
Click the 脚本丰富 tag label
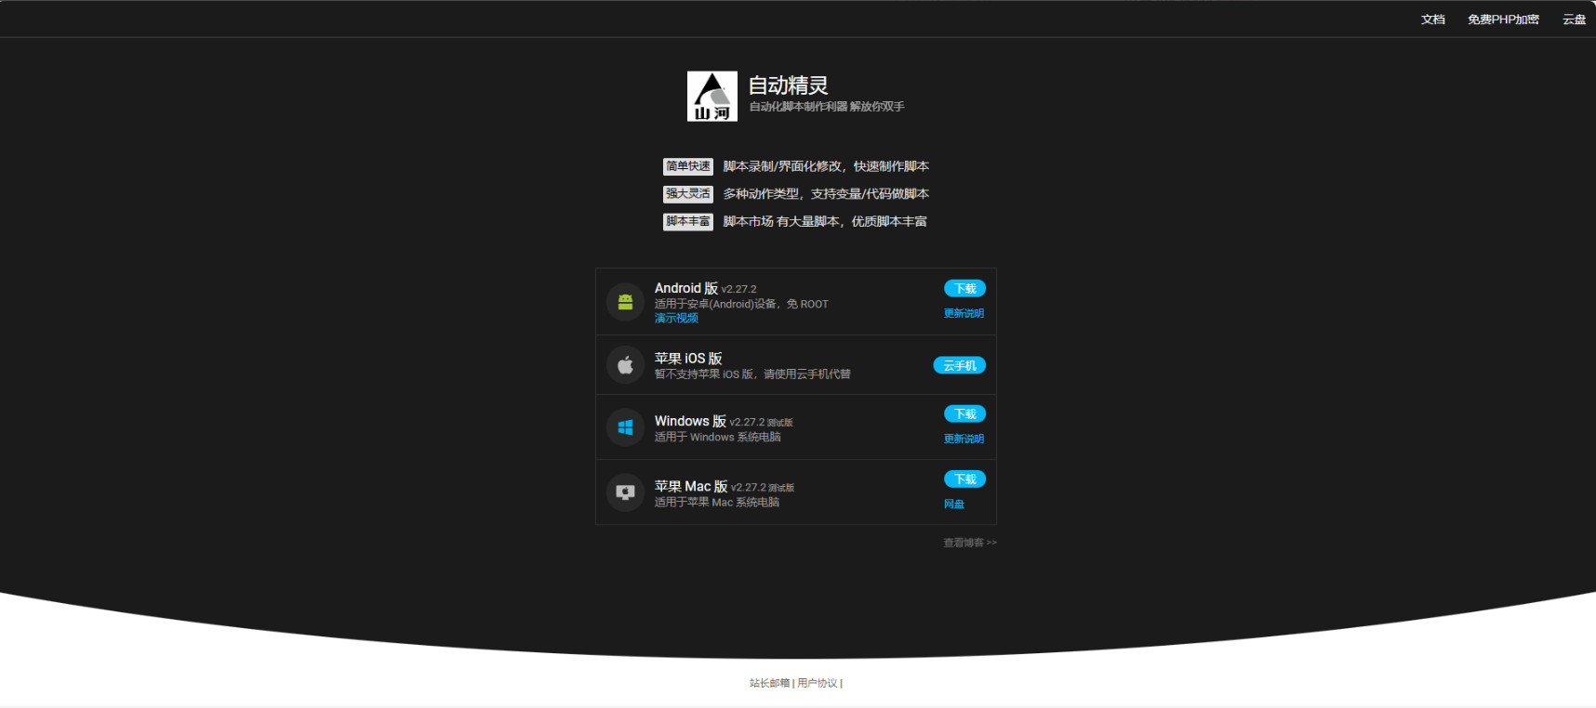[688, 221]
